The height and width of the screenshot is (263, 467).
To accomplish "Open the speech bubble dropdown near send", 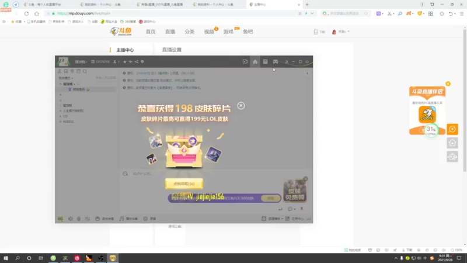I will click(291, 209).
